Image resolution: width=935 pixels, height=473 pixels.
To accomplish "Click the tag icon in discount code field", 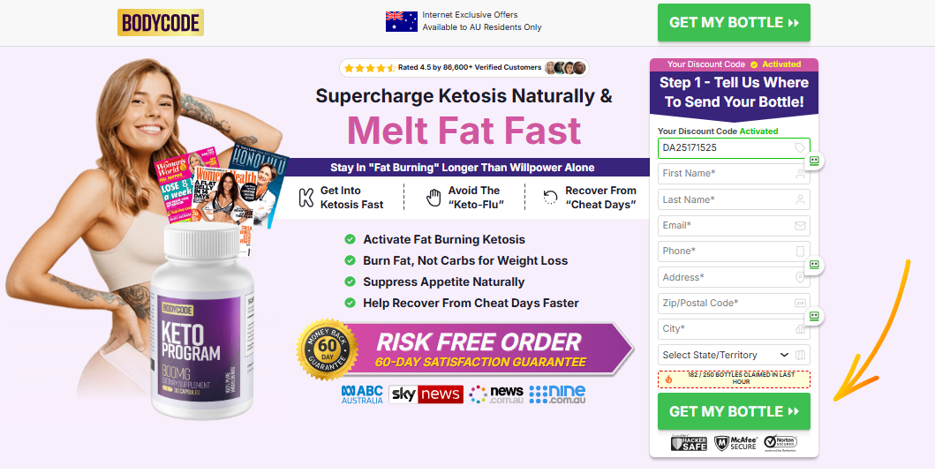I will 800,147.
